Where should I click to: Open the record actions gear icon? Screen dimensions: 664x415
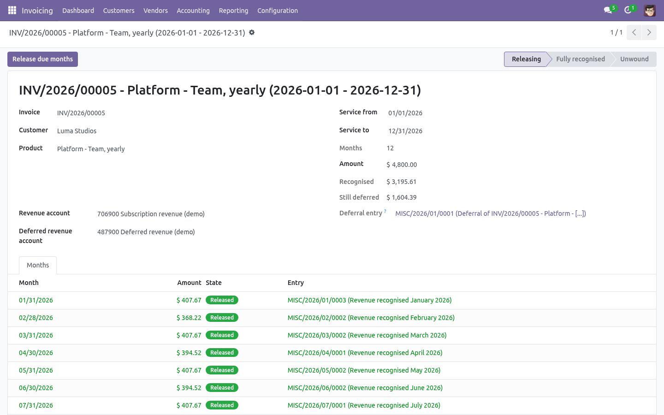(x=252, y=32)
